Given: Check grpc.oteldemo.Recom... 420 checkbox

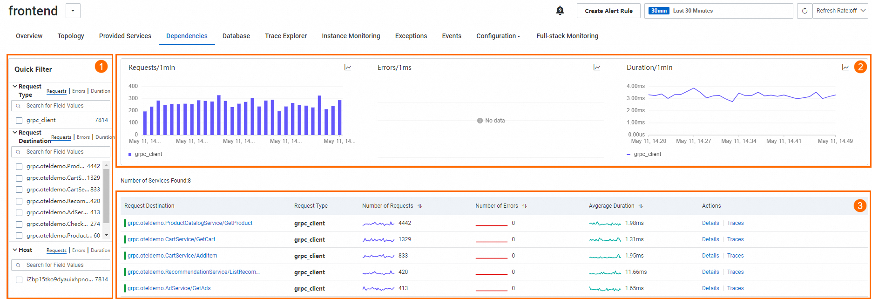Looking at the screenshot, I should pyautogui.click(x=19, y=201).
